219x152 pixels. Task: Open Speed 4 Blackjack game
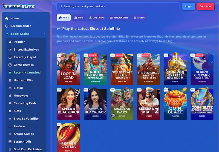pyautogui.click(x=69, y=104)
